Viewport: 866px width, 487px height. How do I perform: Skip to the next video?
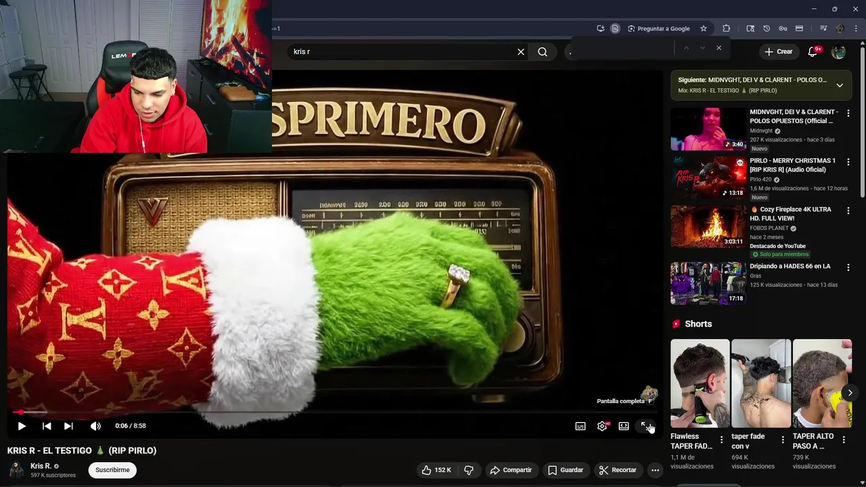click(x=68, y=426)
